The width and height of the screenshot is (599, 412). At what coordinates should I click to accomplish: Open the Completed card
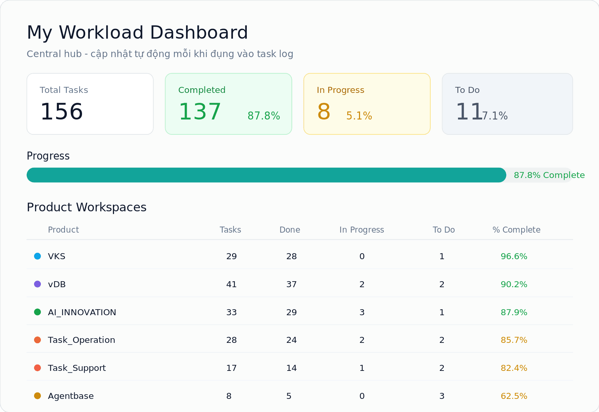pos(229,104)
